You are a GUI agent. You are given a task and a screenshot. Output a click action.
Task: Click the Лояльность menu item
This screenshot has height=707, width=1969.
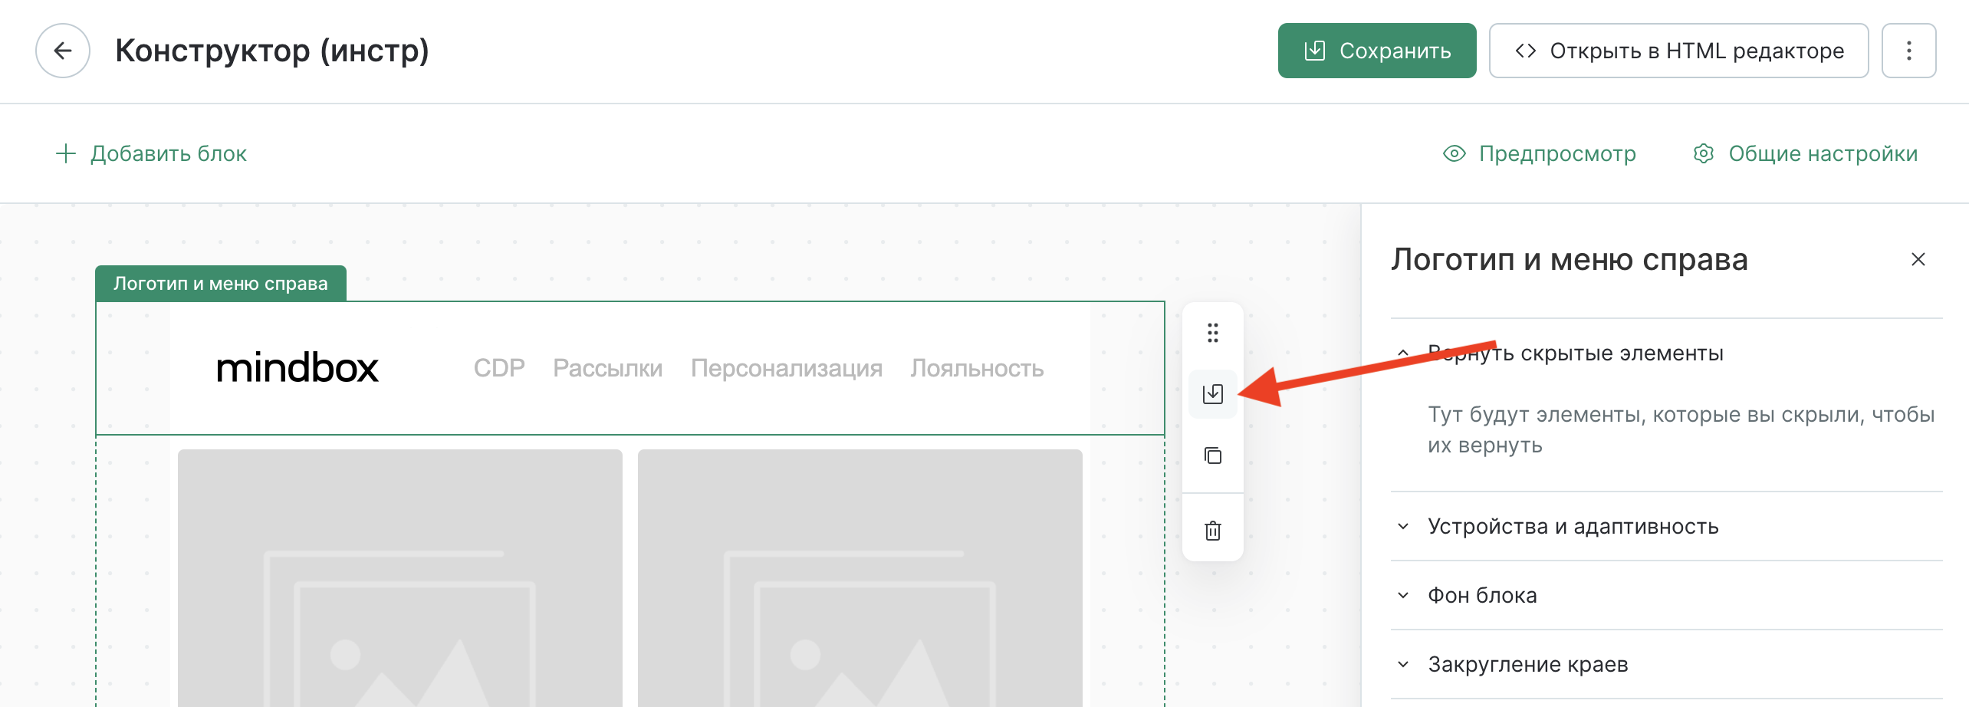pyautogui.click(x=977, y=368)
